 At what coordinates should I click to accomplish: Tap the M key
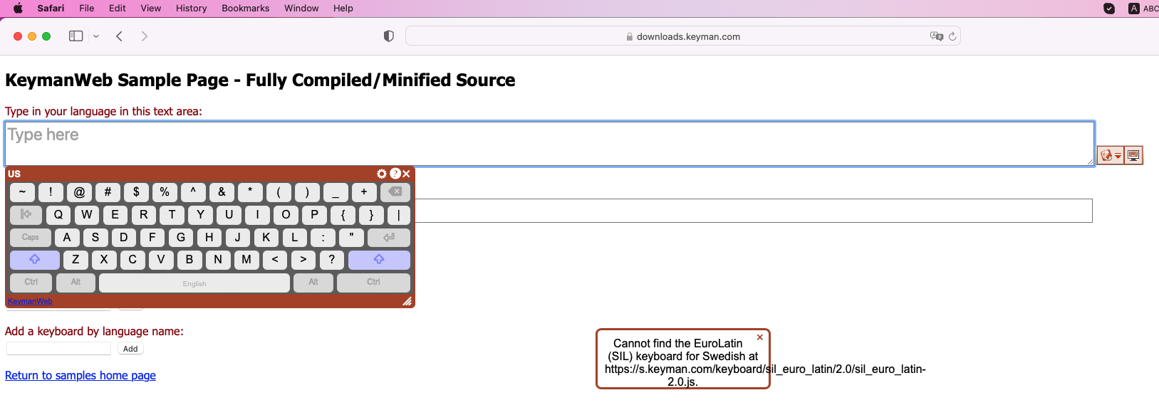[246, 260]
